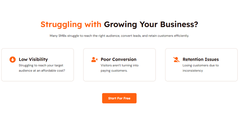This screenshot has width=240, height=122.
Task: Click the word 'Business?' in the headline
Action: coord(179,24)
